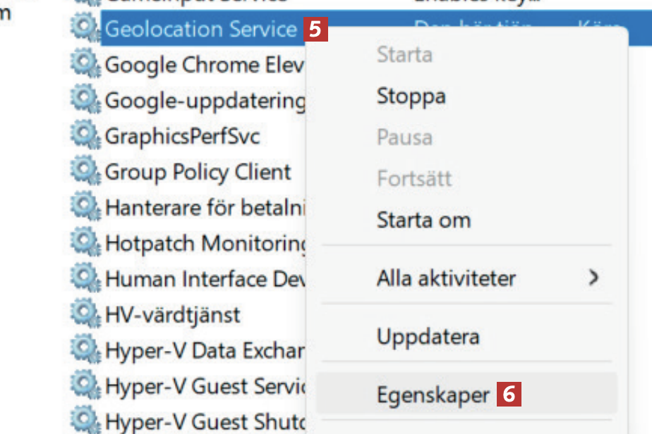
Task: Click the gear icon beside Geolocation Service
Action: 83,29
